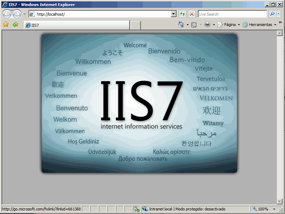This screenshot has height=214, width=285.
Task: Open the search provider options dropdown
Action: (279, 14)
